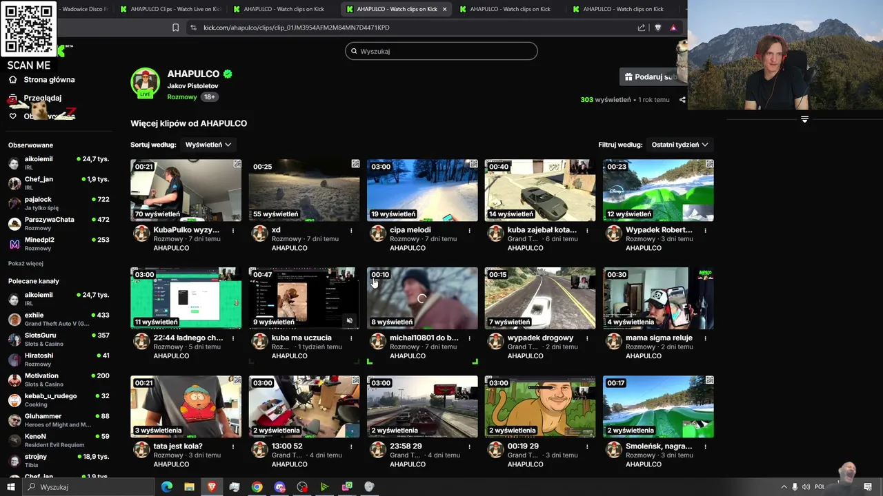The image size is (883, 496).
Task: Open followed channel ParszywaChata
Action: pyautogui.click(x=59, y=223)
